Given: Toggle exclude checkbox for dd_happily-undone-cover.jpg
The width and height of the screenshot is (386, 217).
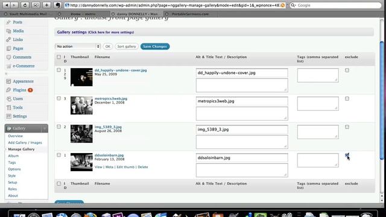Looking at the screenshot, I should coord(347,71).
